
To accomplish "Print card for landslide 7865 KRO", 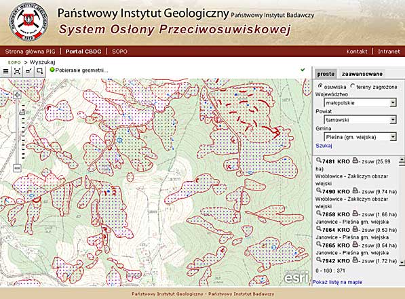I will point(355,244).
